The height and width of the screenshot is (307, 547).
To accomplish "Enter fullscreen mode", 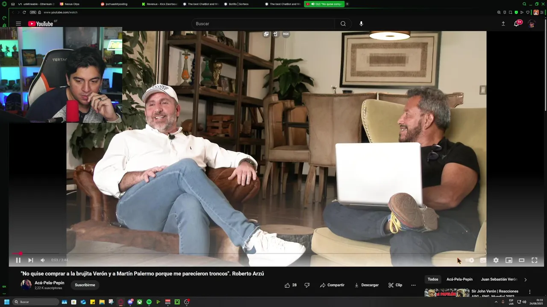I will pyautogui.click(x=534, y=260).
